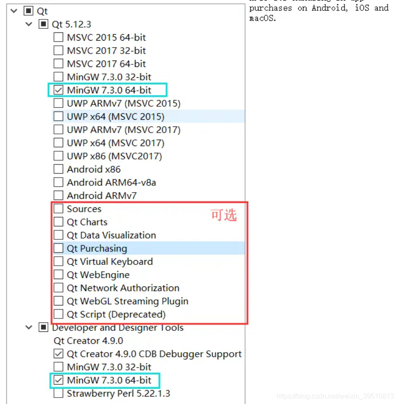Uncheck MinGW 7.3.0 64-bit under Qt 5.12.3
The height and width of the screenshot is (404, 398).
pos(58,90)
